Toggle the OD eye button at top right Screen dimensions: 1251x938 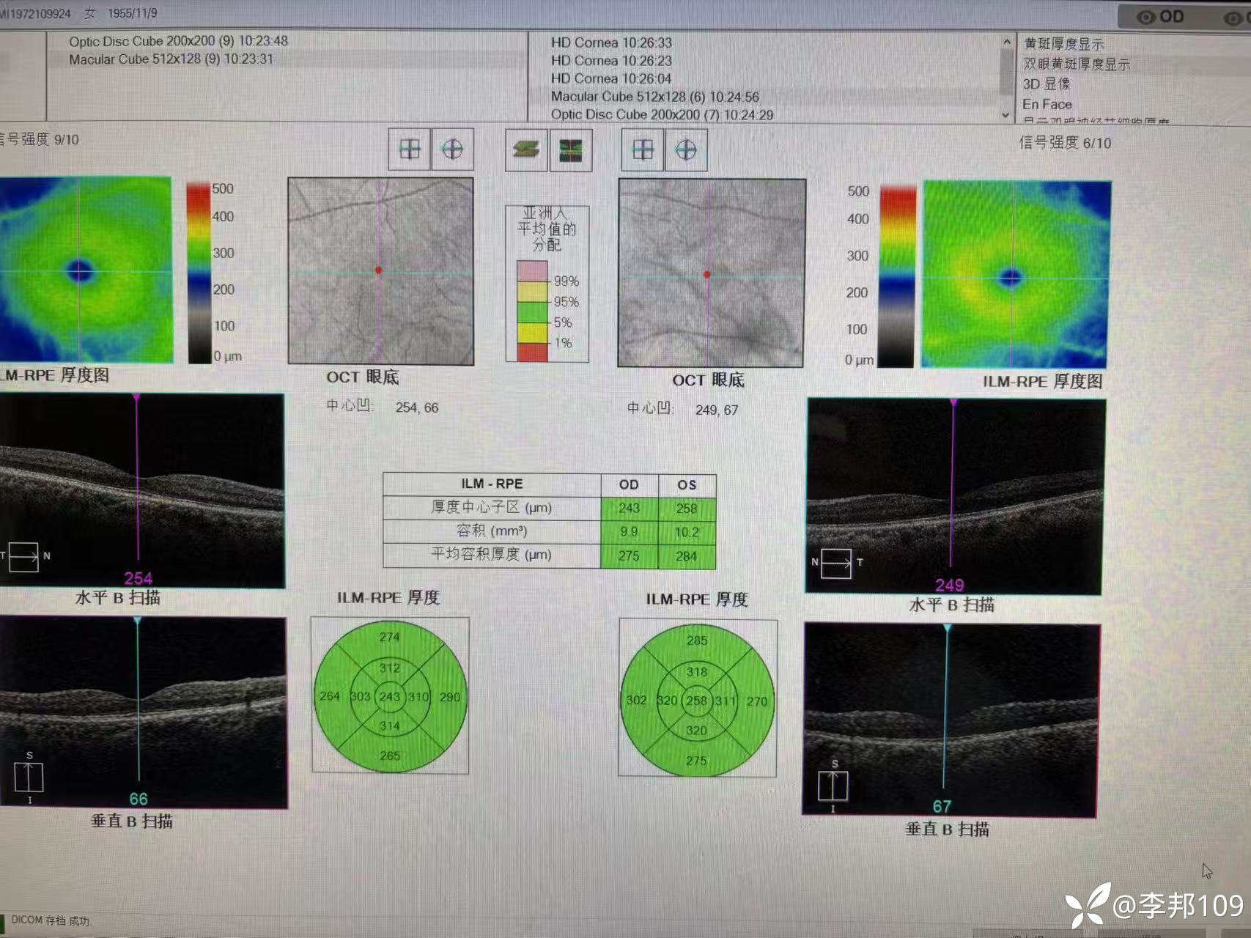[x=1160, y=16]
